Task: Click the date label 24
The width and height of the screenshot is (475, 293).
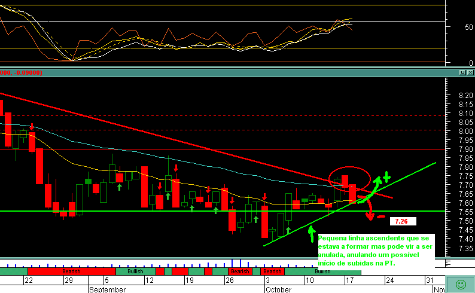Action: 390,280
